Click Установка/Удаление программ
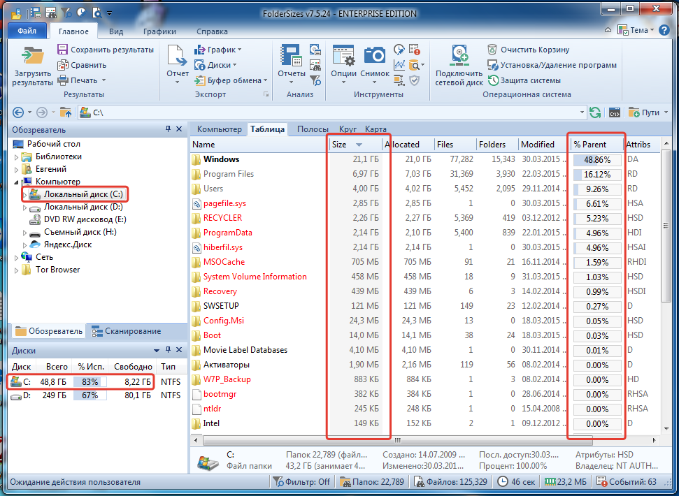Image resolution: width=679 pixels, height=496 pixels. pos(552,65)
